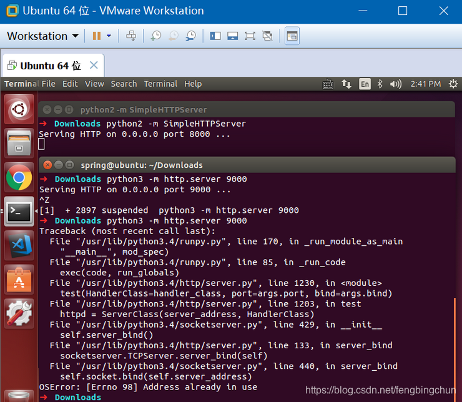Toggle the library sidebar view

[215, 36]
